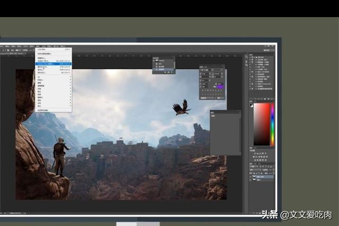
Task: Click the tool preset icon in options bar
Action: (x=4, y=50)
